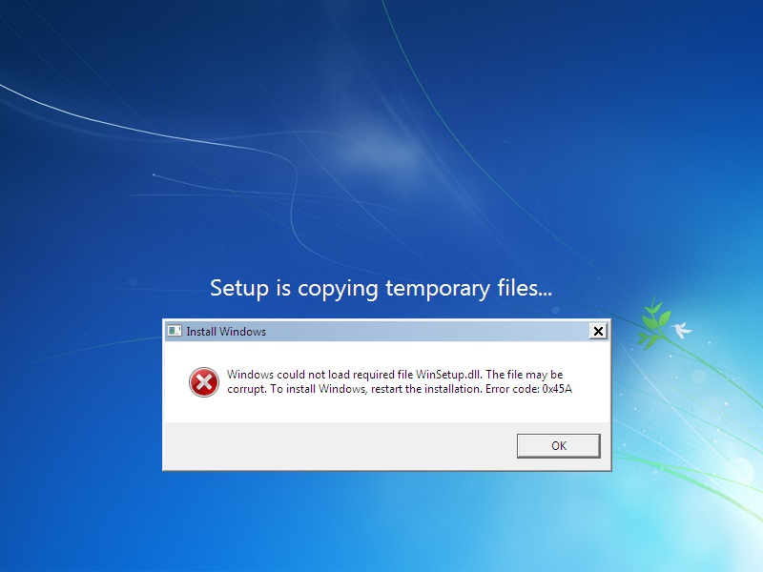Click the white bird graphic on wallpaper
This screenshot has height=572, width=763.
pos(682,329)
